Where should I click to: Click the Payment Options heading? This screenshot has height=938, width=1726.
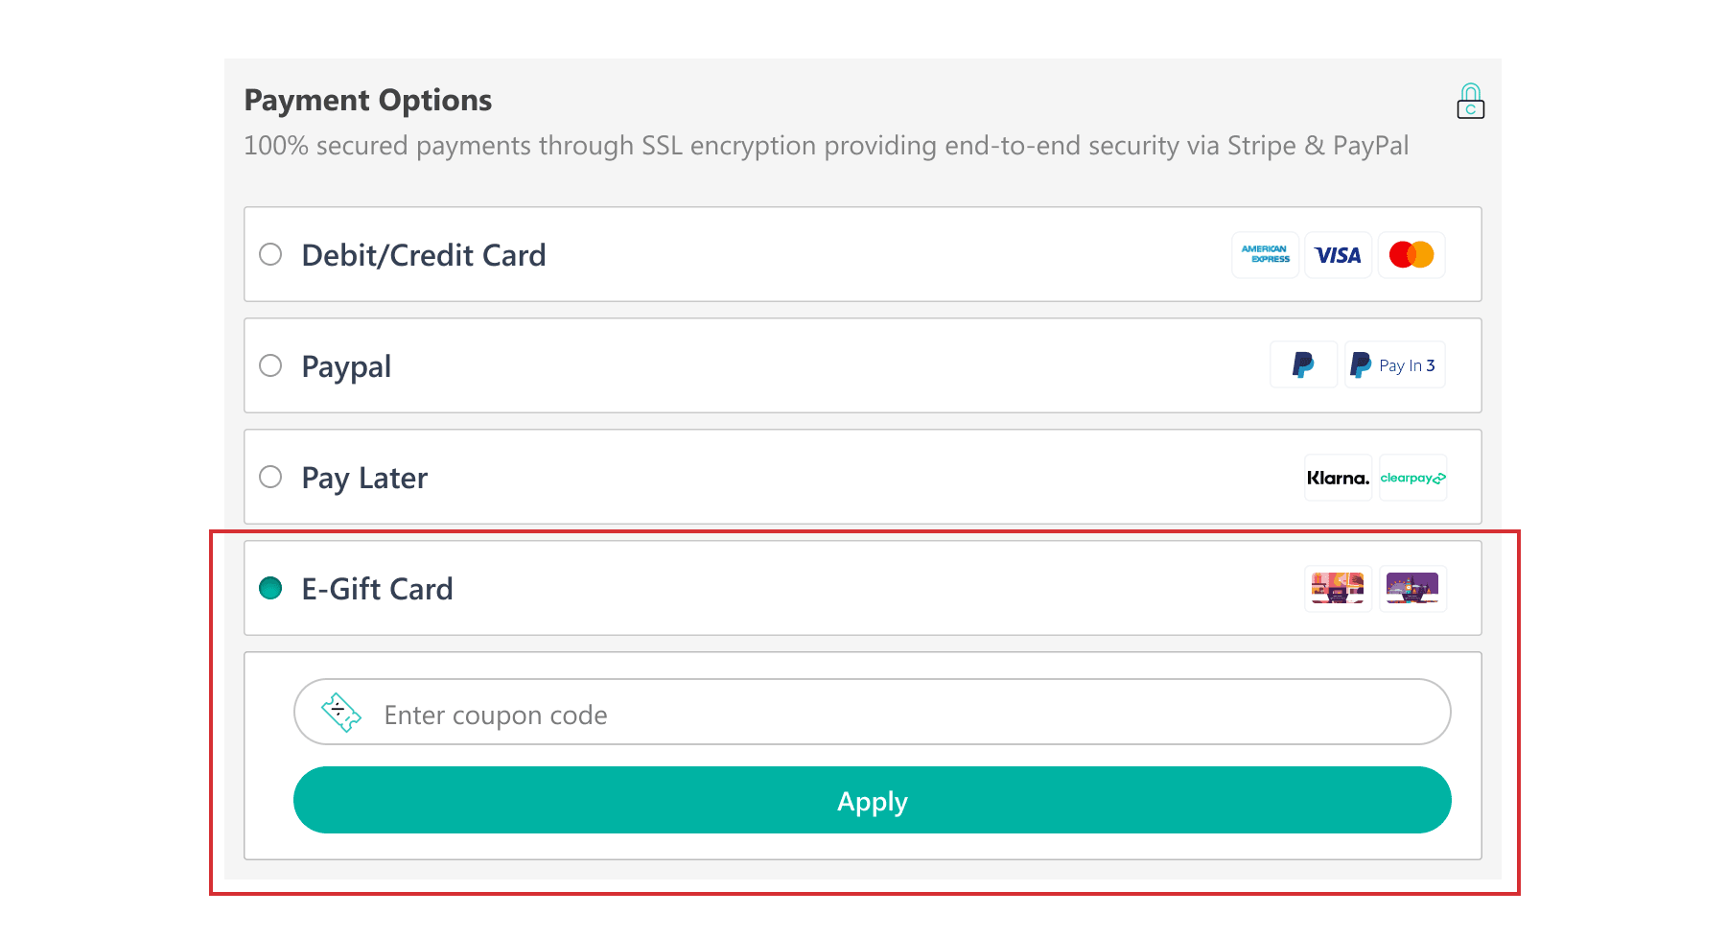coord(368,99)
